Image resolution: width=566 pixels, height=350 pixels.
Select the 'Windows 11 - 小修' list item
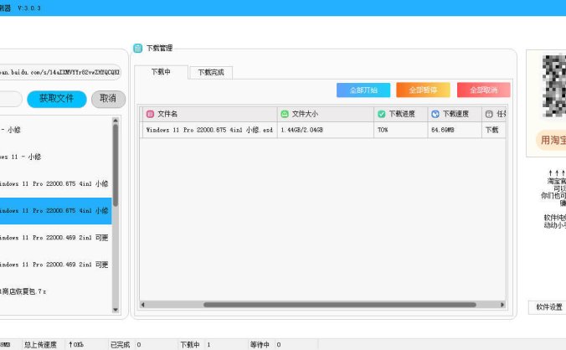[x=55, y=157]
